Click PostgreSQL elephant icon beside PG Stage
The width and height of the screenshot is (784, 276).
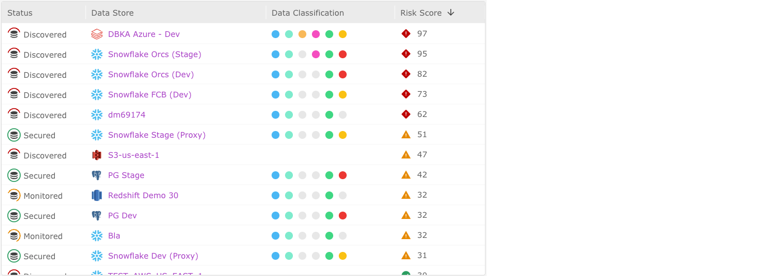[97, 175]
